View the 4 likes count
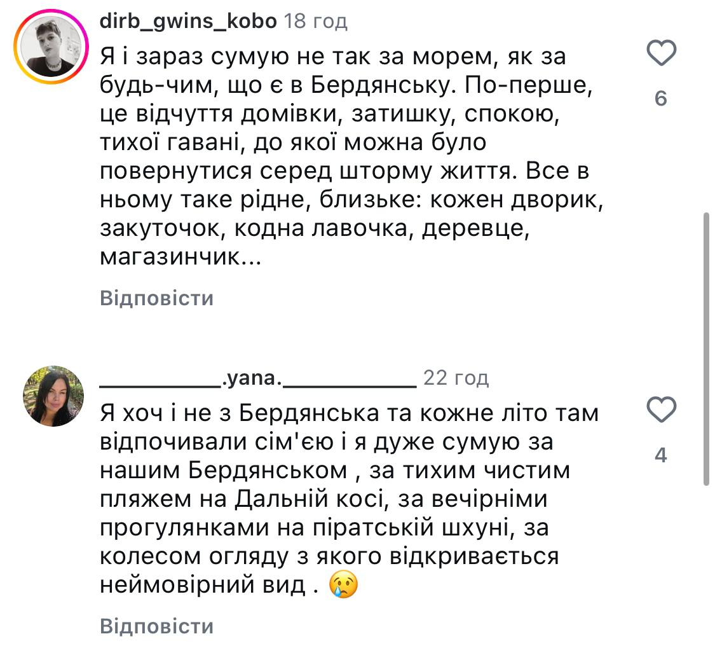The width and height of the screenshot is (715, 648). point(660,455)
